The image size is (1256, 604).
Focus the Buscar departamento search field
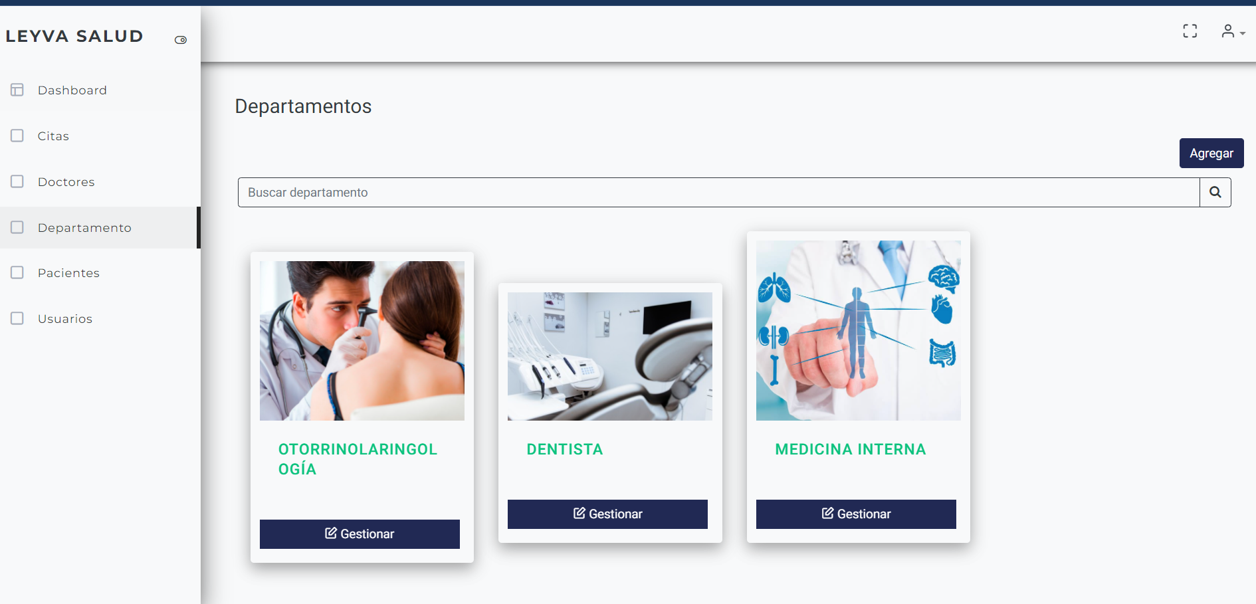(719, 192)
